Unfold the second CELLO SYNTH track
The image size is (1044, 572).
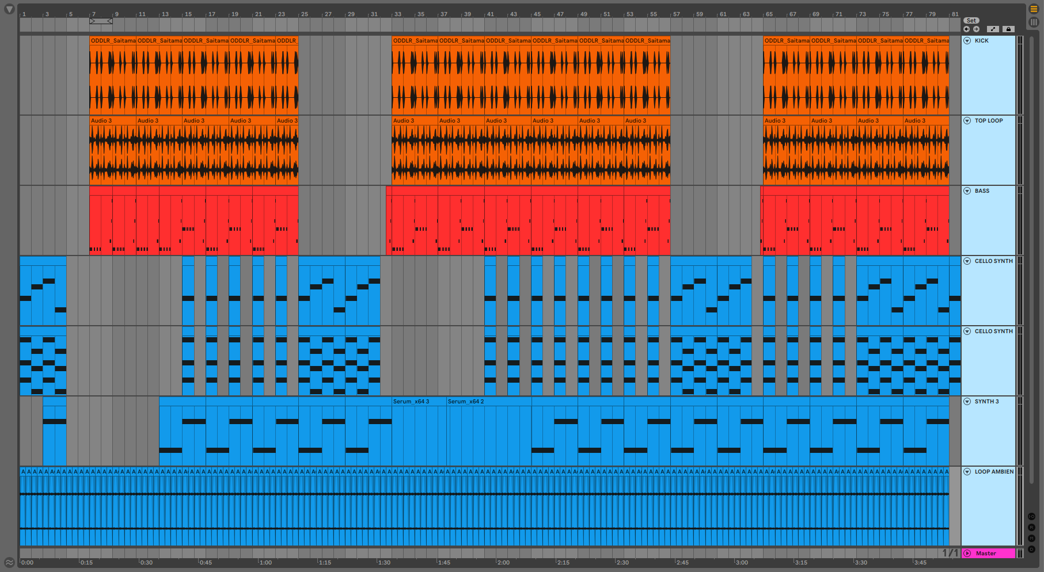pyautogui.click(x=967, y=331)
